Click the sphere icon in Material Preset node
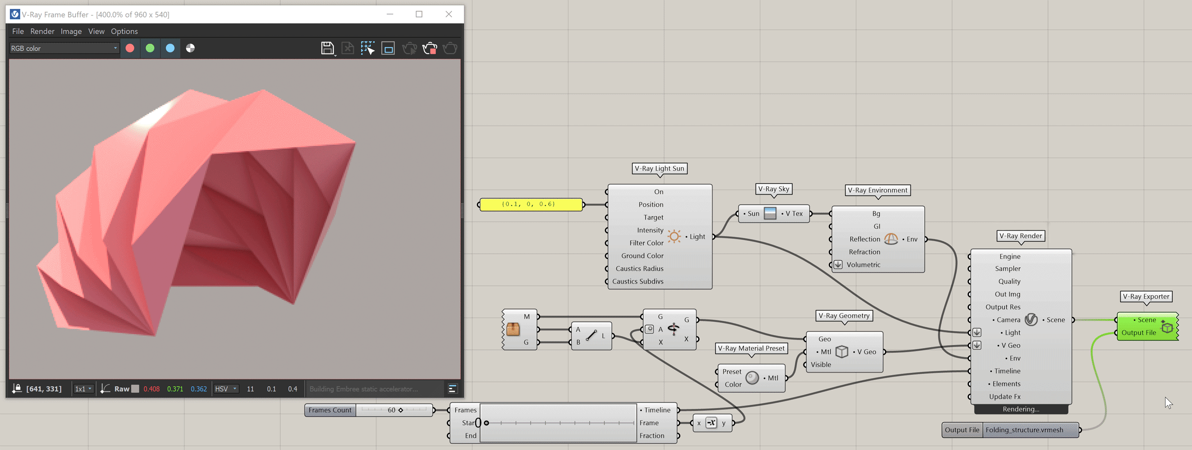The image size is (1192, 450). pos(753,378)
